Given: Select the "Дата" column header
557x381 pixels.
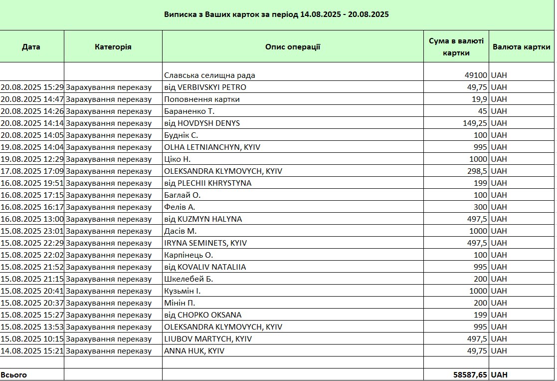Looking at the screenshot, I should (31, 46).
